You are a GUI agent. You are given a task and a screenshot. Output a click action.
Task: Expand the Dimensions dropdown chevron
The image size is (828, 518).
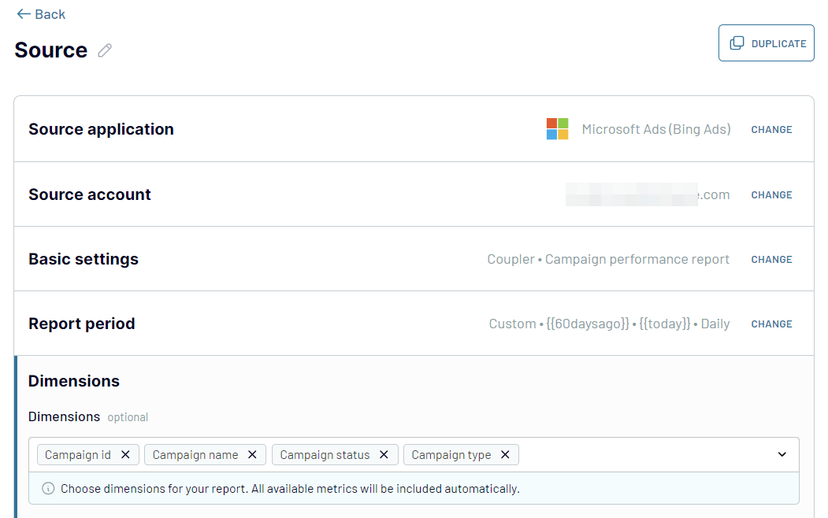(782, 454)
